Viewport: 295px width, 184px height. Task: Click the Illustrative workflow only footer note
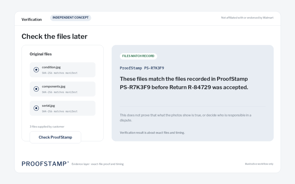point(259,164)
